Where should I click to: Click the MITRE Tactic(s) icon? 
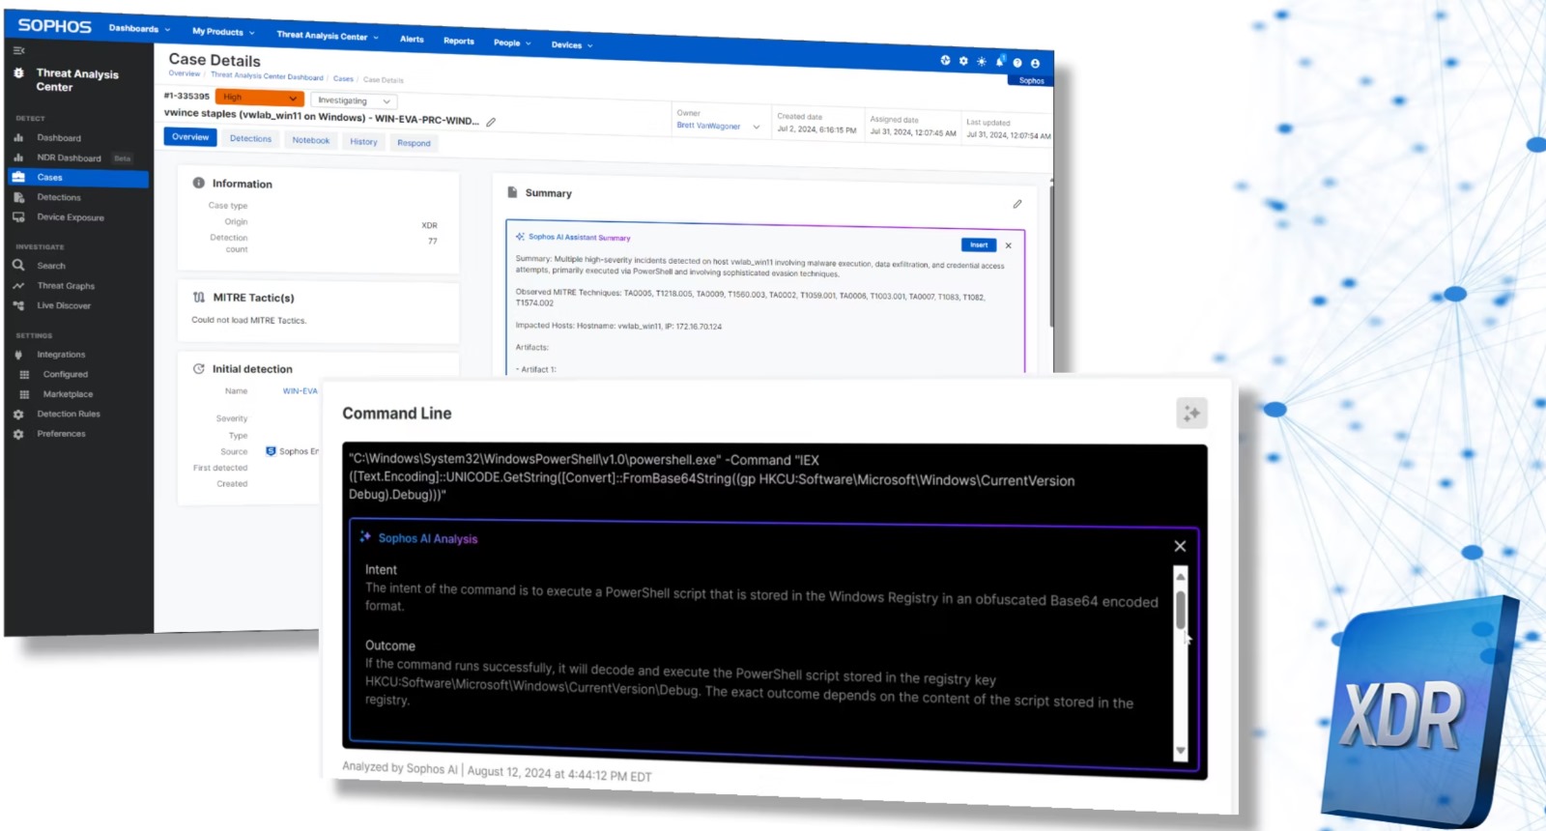[x=198, y=298]
